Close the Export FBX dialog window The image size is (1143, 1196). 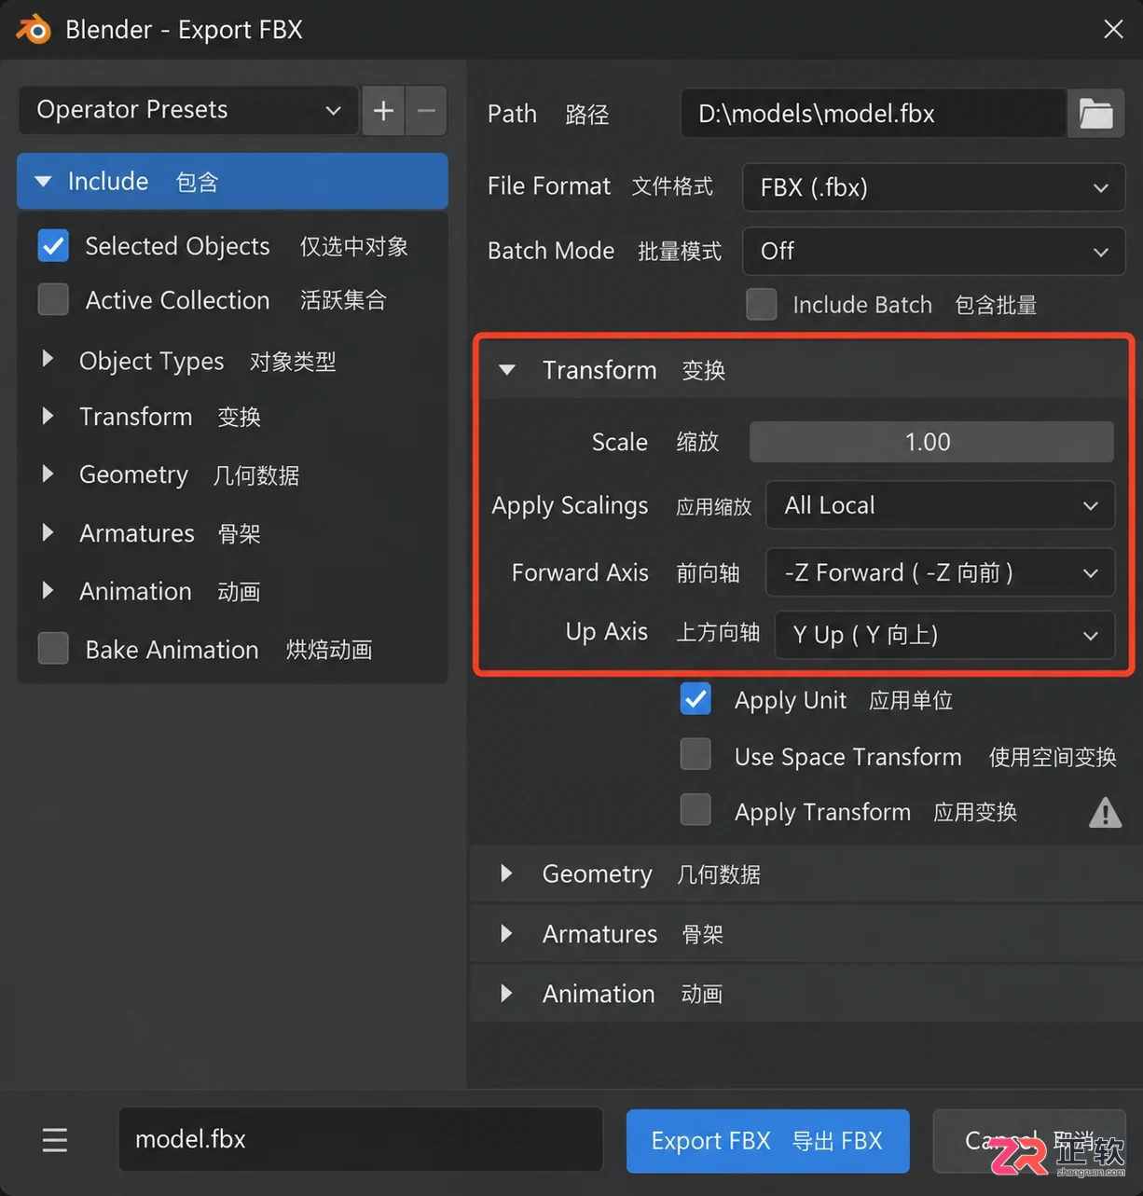(x=1113, y=29)
